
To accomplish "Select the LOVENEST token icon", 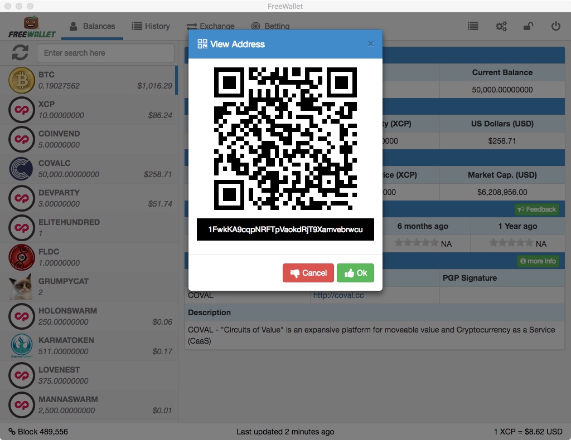I will tap(22, 375).
